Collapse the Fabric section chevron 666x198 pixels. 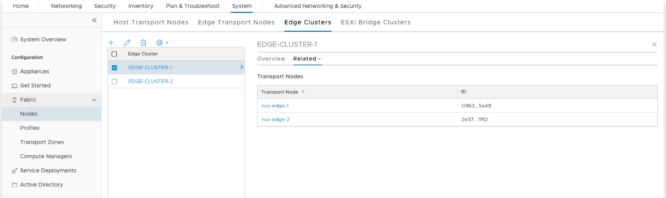[94, 100]
